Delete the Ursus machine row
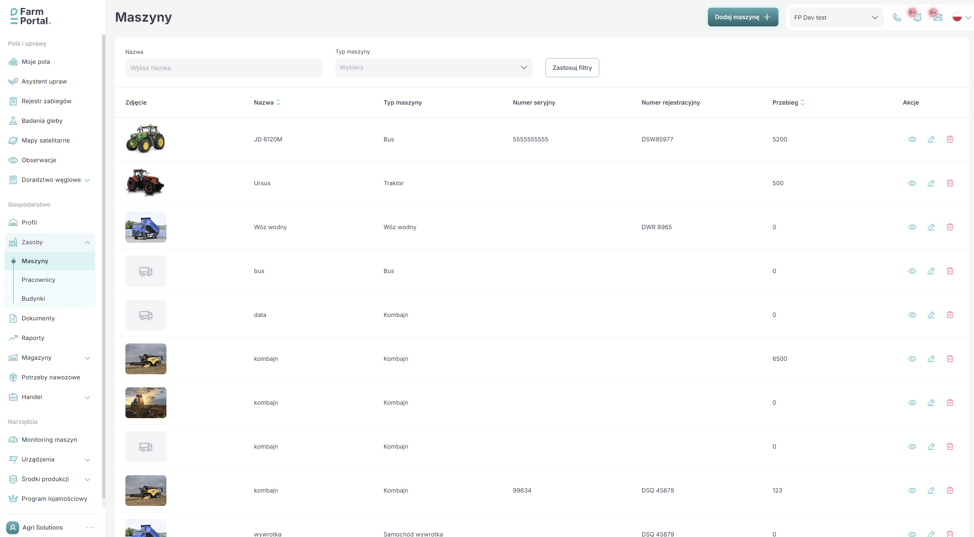The width and height of the screenshot is (974, 537). (950, 183)
